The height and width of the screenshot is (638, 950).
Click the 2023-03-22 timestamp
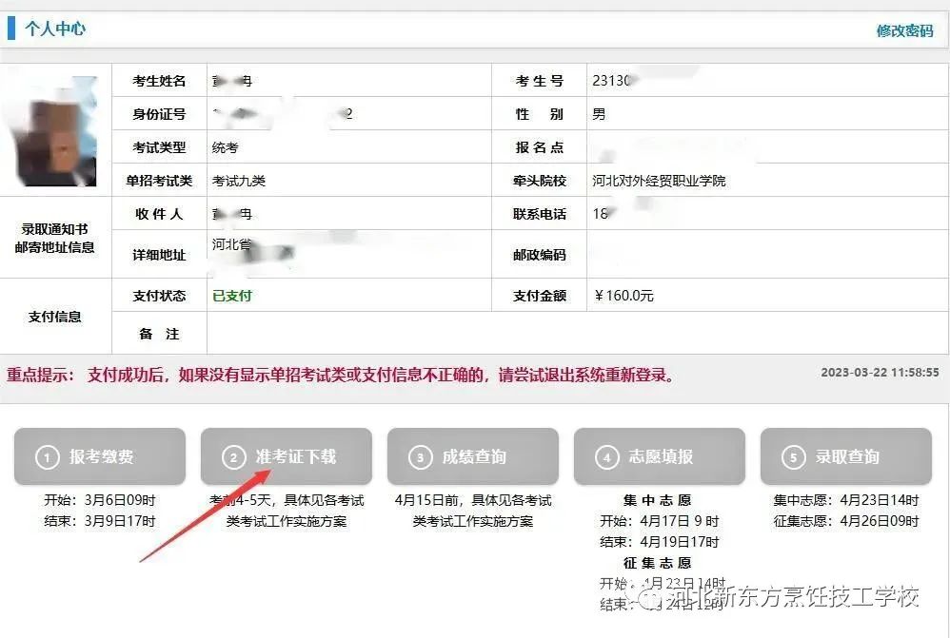(x=880, y=373)
